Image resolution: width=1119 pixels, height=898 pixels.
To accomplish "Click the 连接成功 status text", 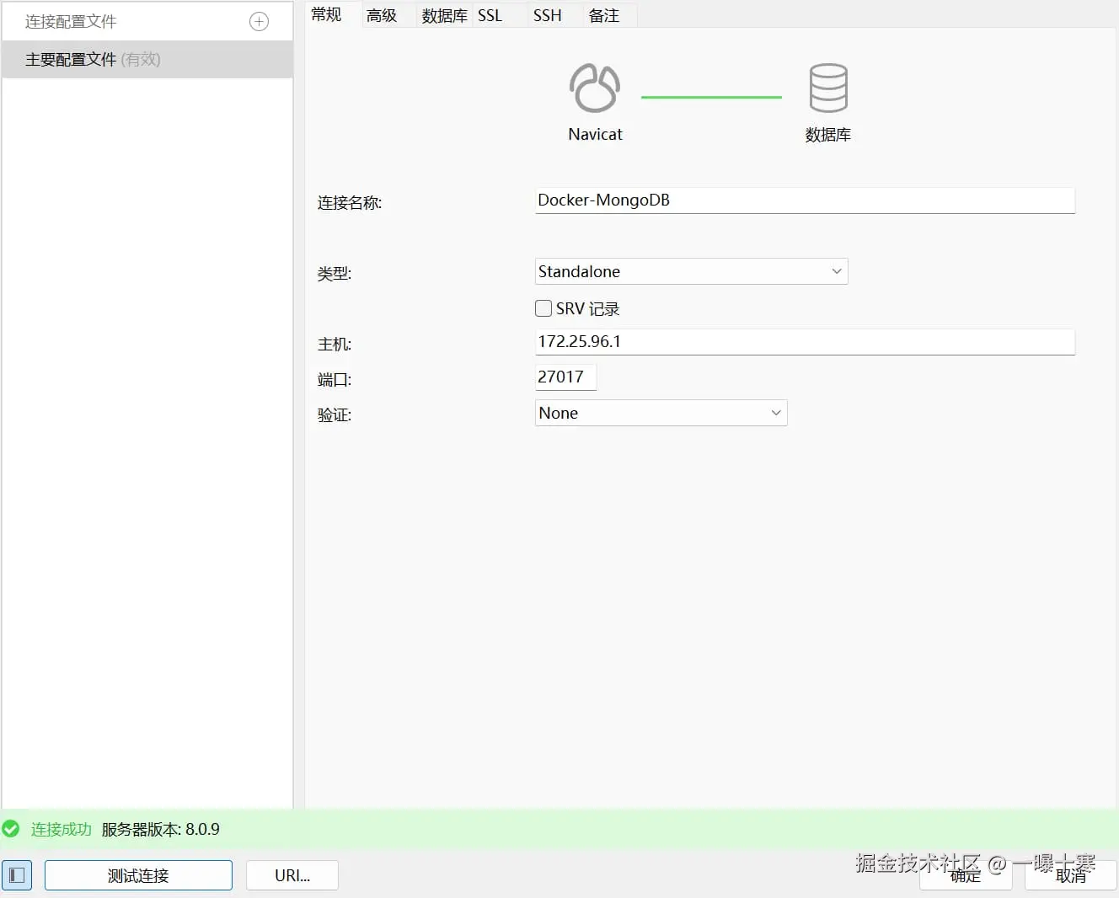I will (62, 829).
